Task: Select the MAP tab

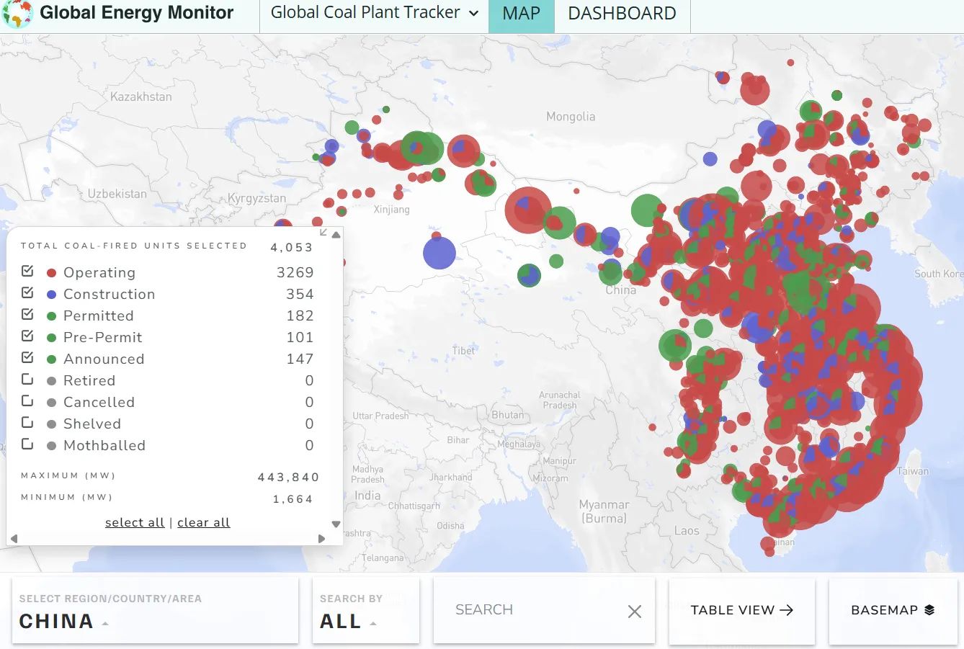Action: 521,14
